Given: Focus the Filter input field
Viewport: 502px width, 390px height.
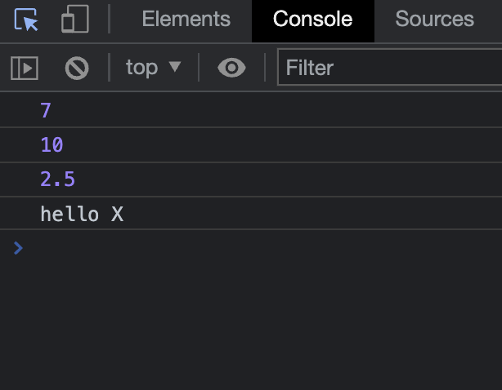Looking at the screenshot, I should (392, 68).
